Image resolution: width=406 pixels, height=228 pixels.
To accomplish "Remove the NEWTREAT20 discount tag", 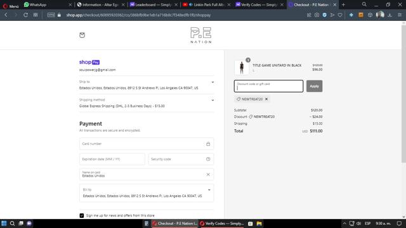I will 266,99.
